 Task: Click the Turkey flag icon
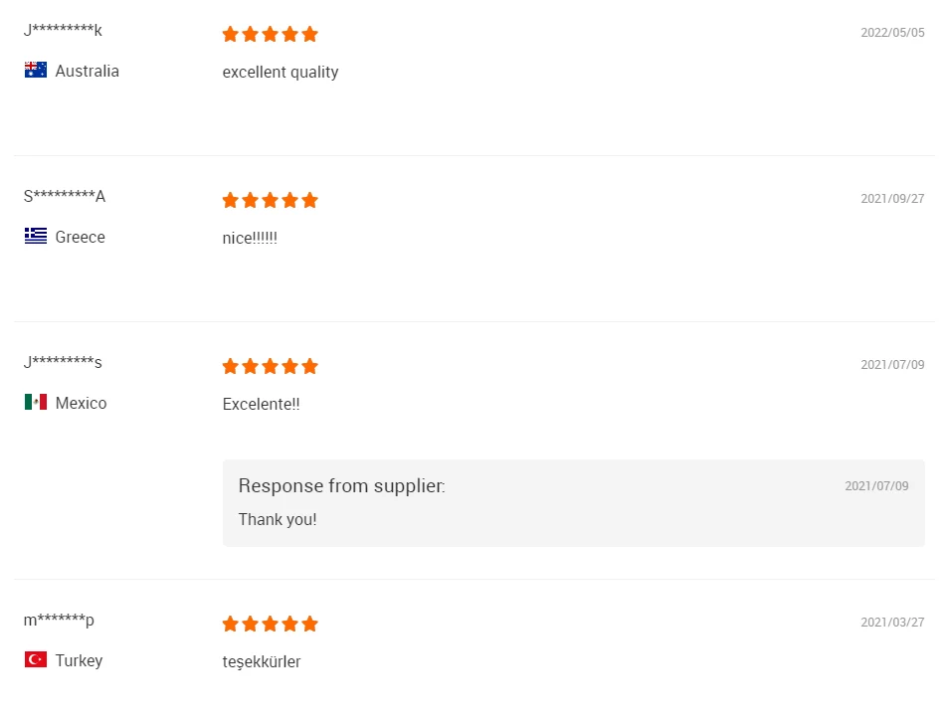pos(36,660)
